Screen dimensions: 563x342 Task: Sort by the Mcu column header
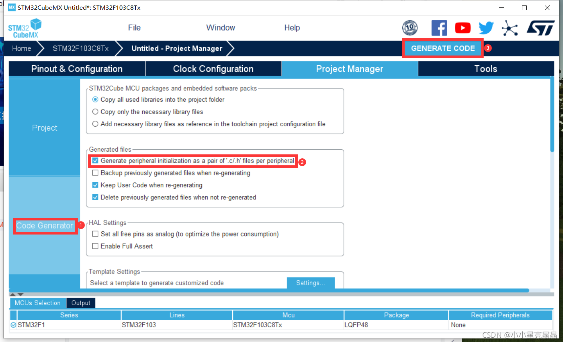(x=289, y=315)
